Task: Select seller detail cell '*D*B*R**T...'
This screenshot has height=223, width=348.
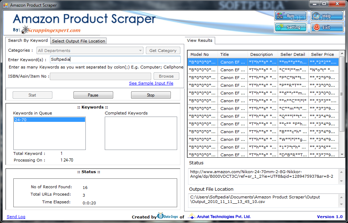Action: click(x=293, y=155)
